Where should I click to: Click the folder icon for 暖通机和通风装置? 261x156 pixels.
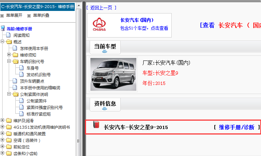pos(9,133)
